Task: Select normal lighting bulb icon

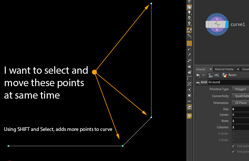Action: click(189, 13)
